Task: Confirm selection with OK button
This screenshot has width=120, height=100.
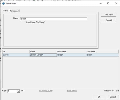Action: coord(99,97)
